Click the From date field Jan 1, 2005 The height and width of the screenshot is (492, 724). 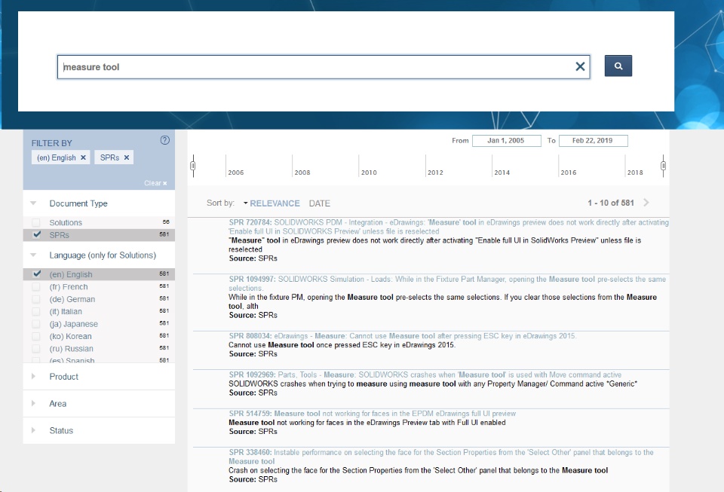pos(507,141)
